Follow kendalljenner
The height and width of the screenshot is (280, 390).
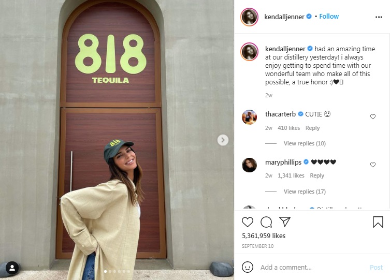[329, 17]
